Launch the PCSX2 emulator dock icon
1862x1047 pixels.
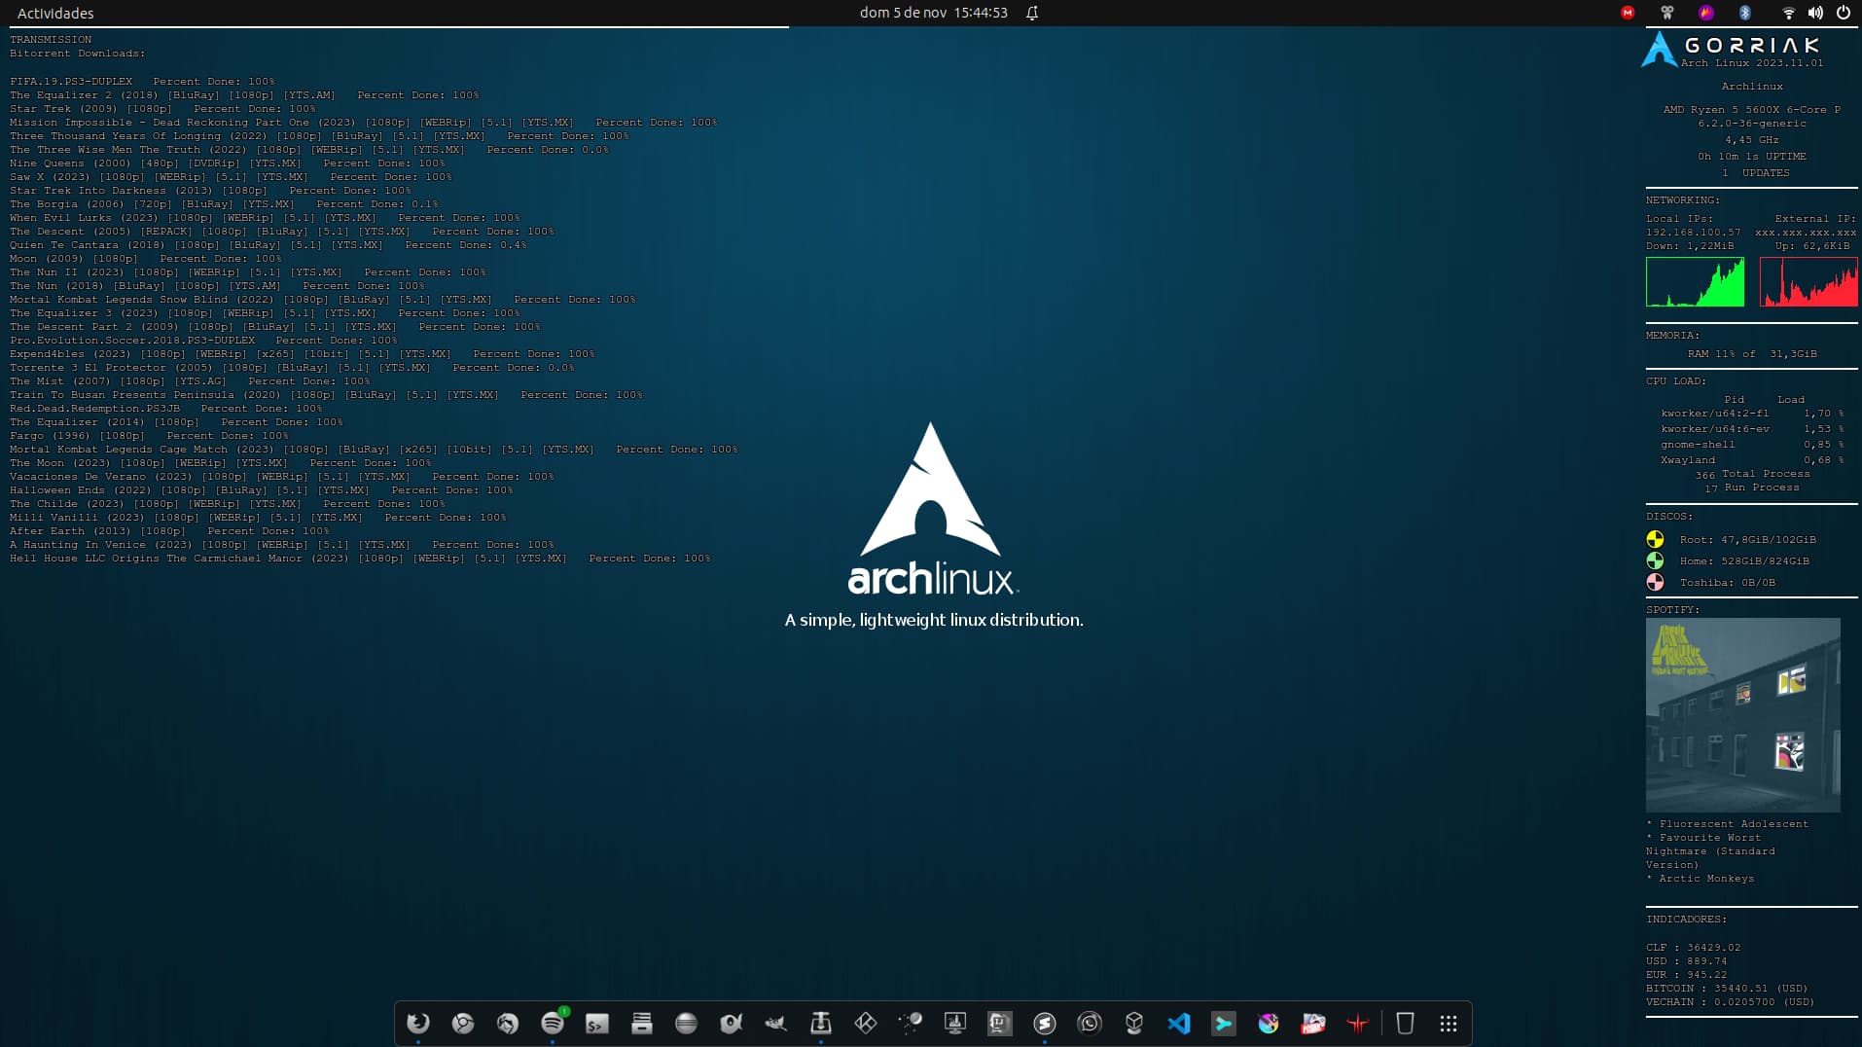click(x=1313, y=1023)
